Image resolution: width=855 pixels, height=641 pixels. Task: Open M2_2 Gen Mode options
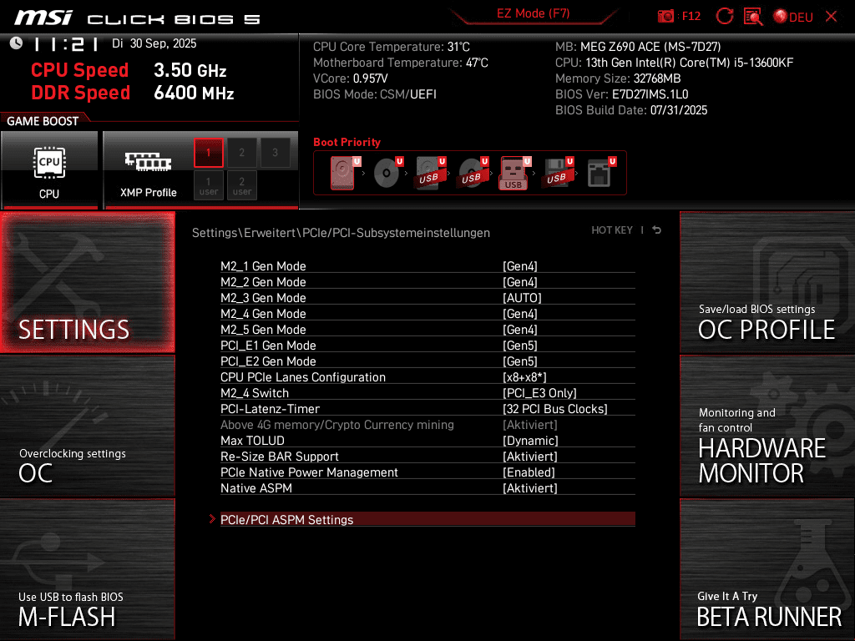(x=427, y=282)
